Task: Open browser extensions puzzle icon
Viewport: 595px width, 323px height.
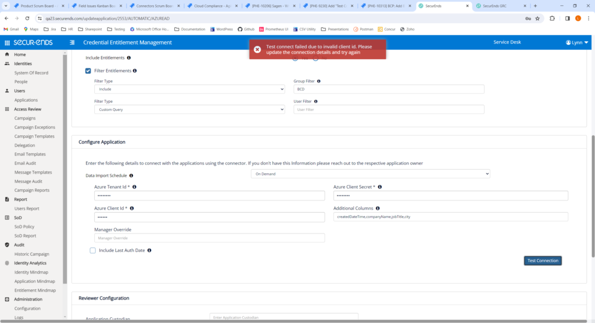Action: pos(552,18)
